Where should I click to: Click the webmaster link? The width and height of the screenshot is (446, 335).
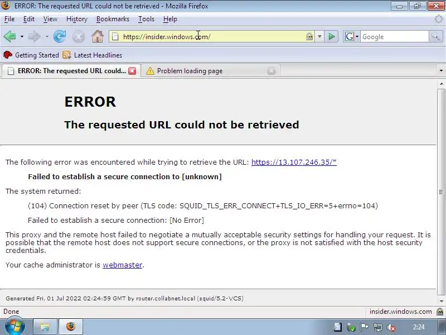(122, 265)
